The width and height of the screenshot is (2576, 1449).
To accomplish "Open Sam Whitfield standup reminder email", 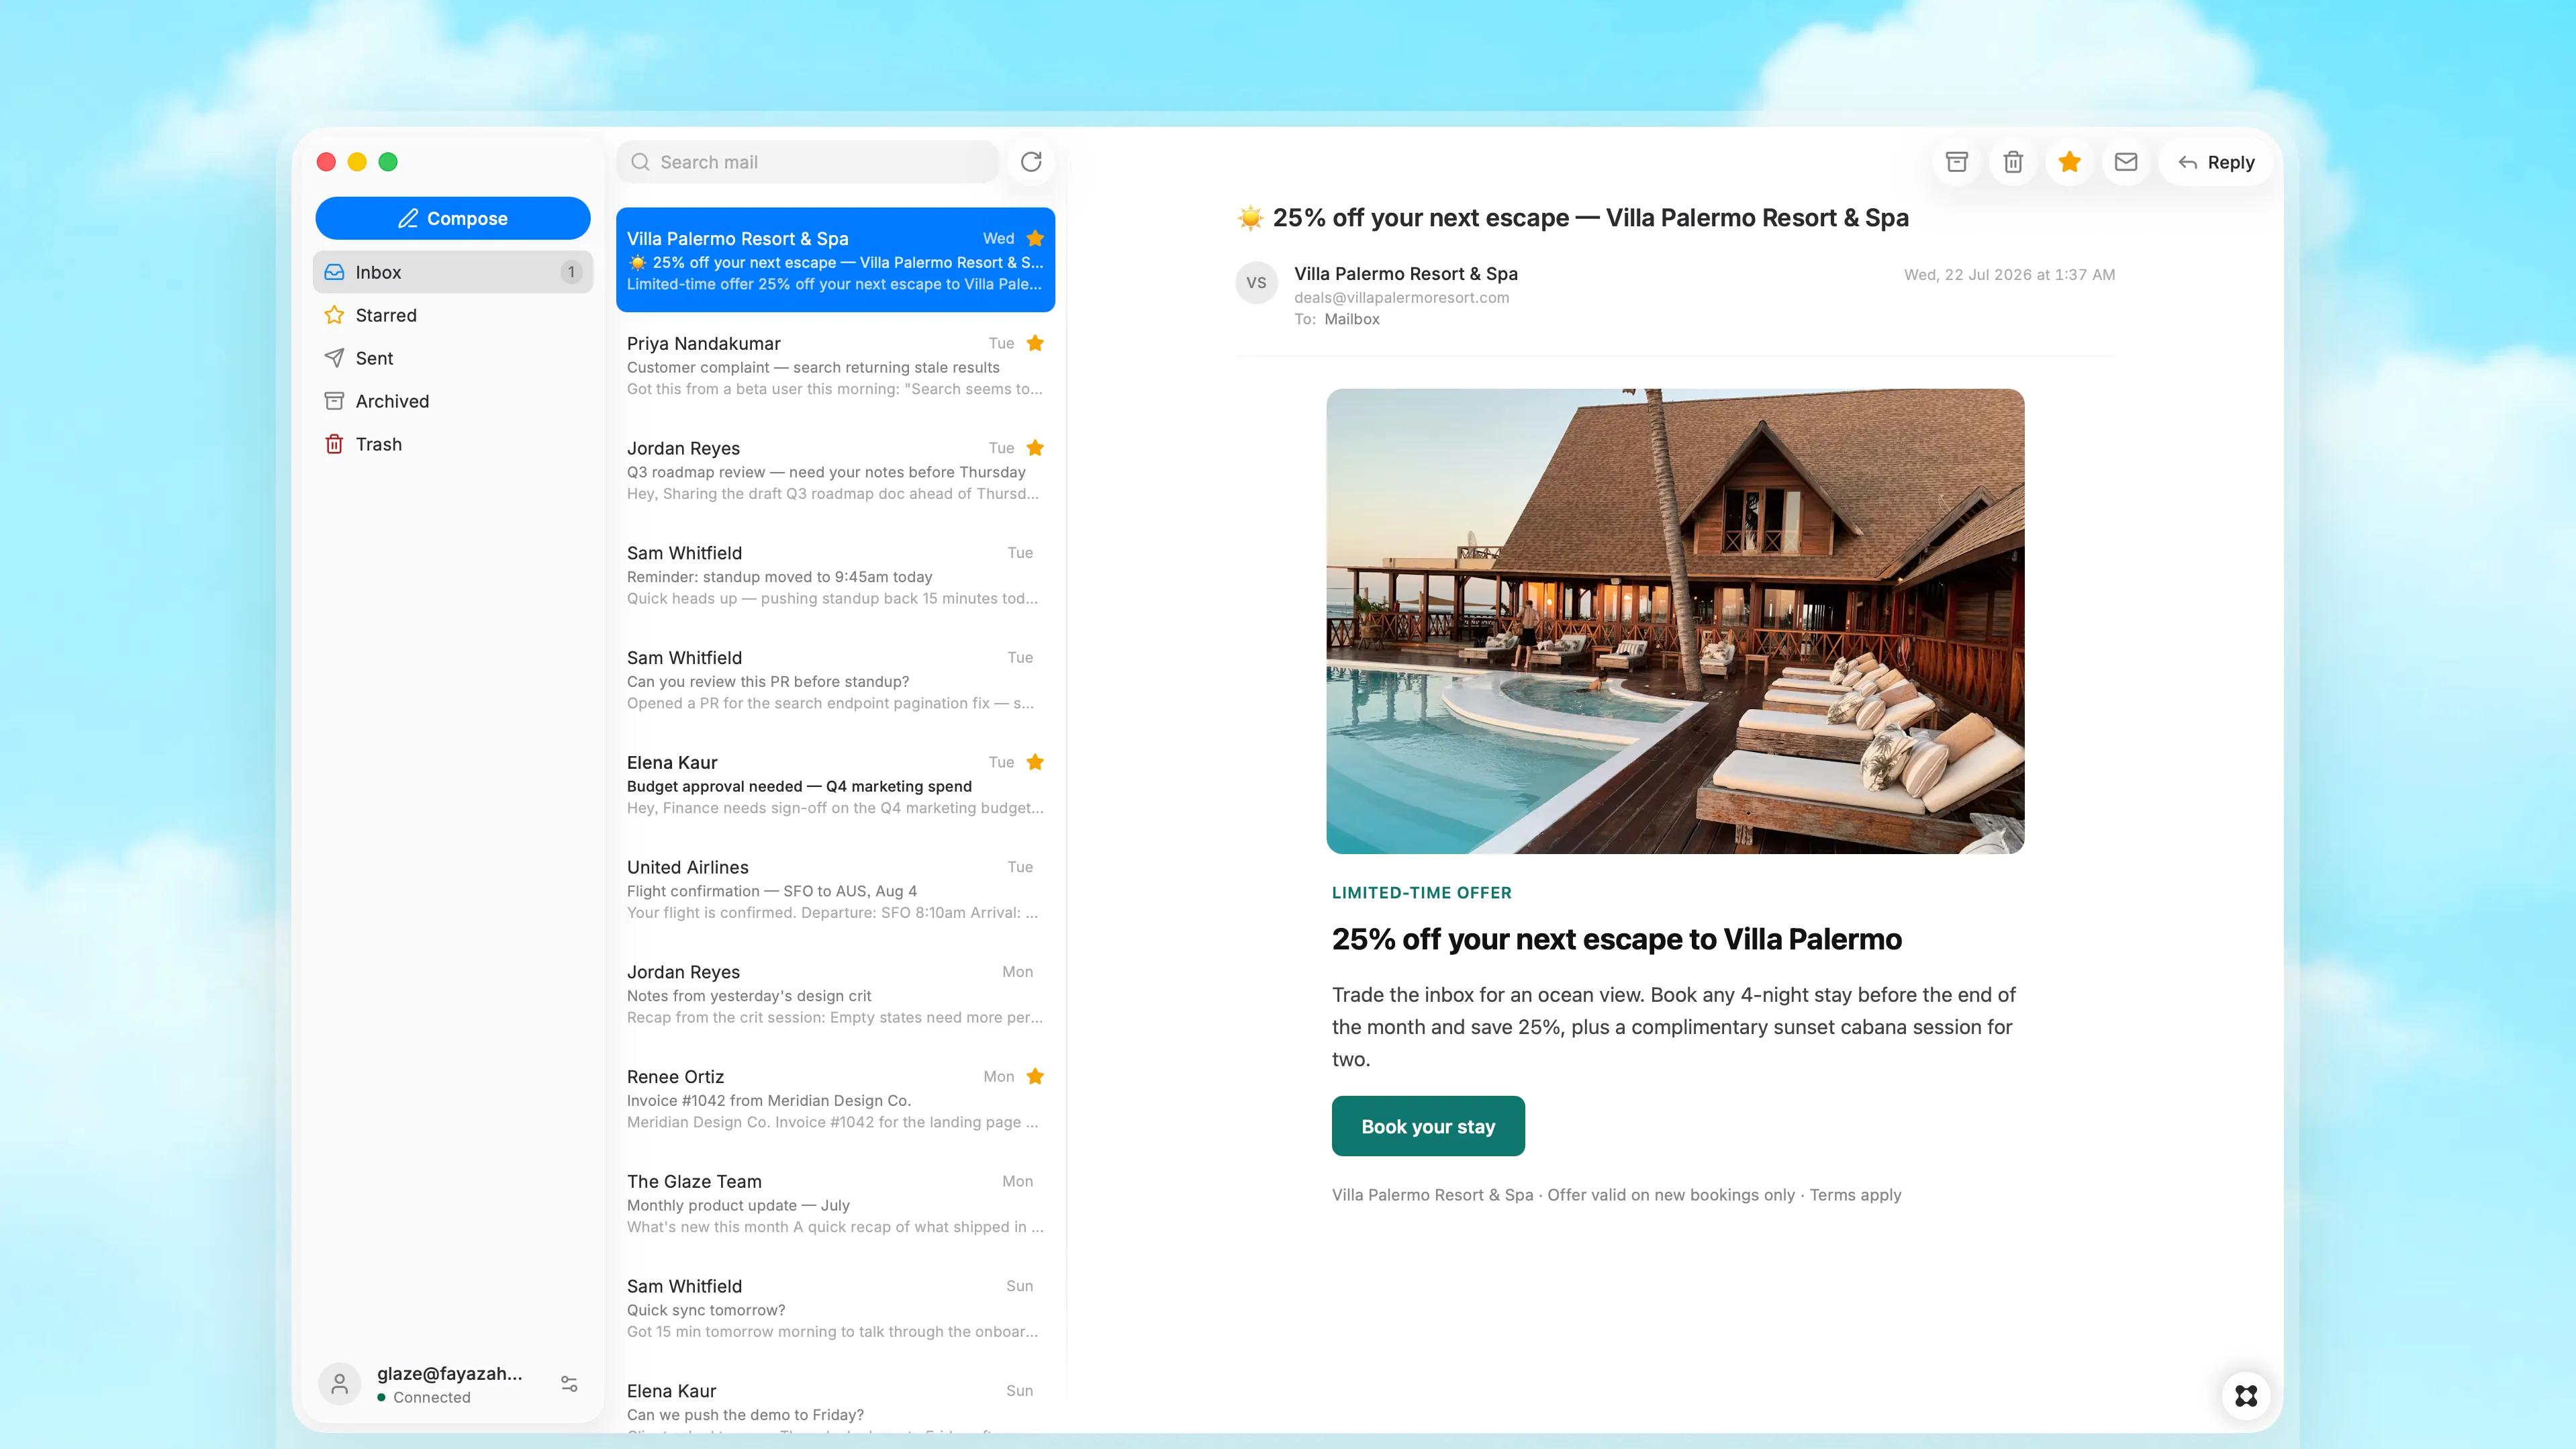I will point(835,575).
